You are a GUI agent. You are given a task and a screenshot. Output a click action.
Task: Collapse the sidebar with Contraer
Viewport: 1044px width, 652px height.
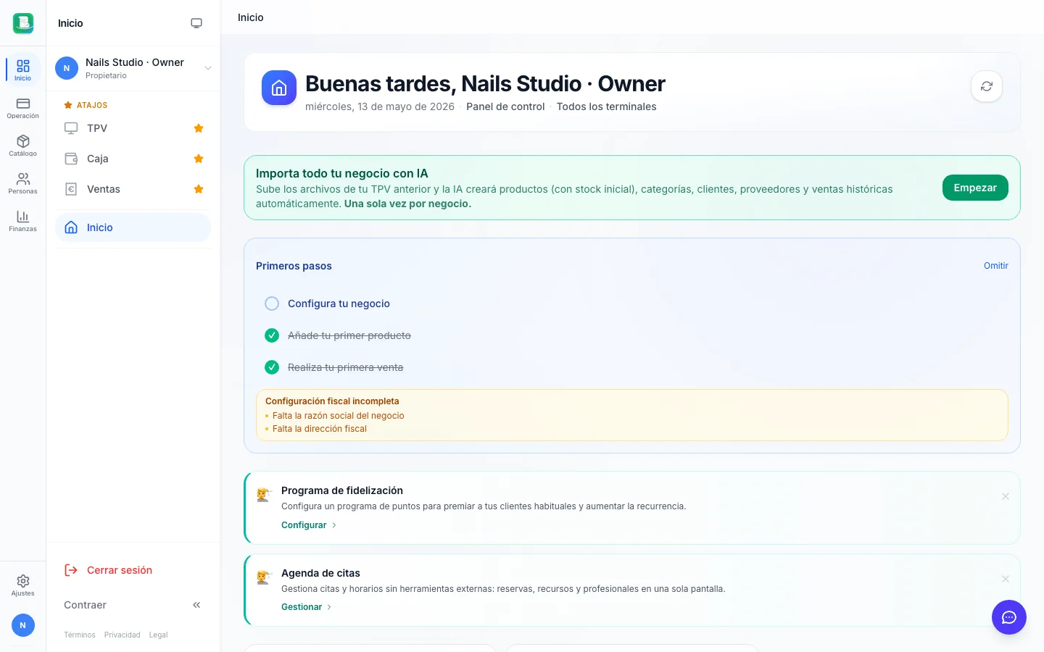(133, 605)
